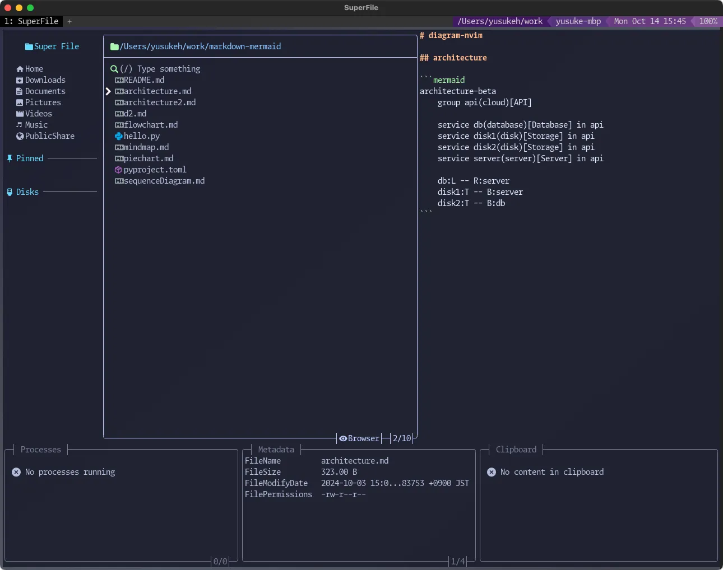Click the Mon Oct 14 15:45 clock
723x570 pixels.
click(650, 21)
